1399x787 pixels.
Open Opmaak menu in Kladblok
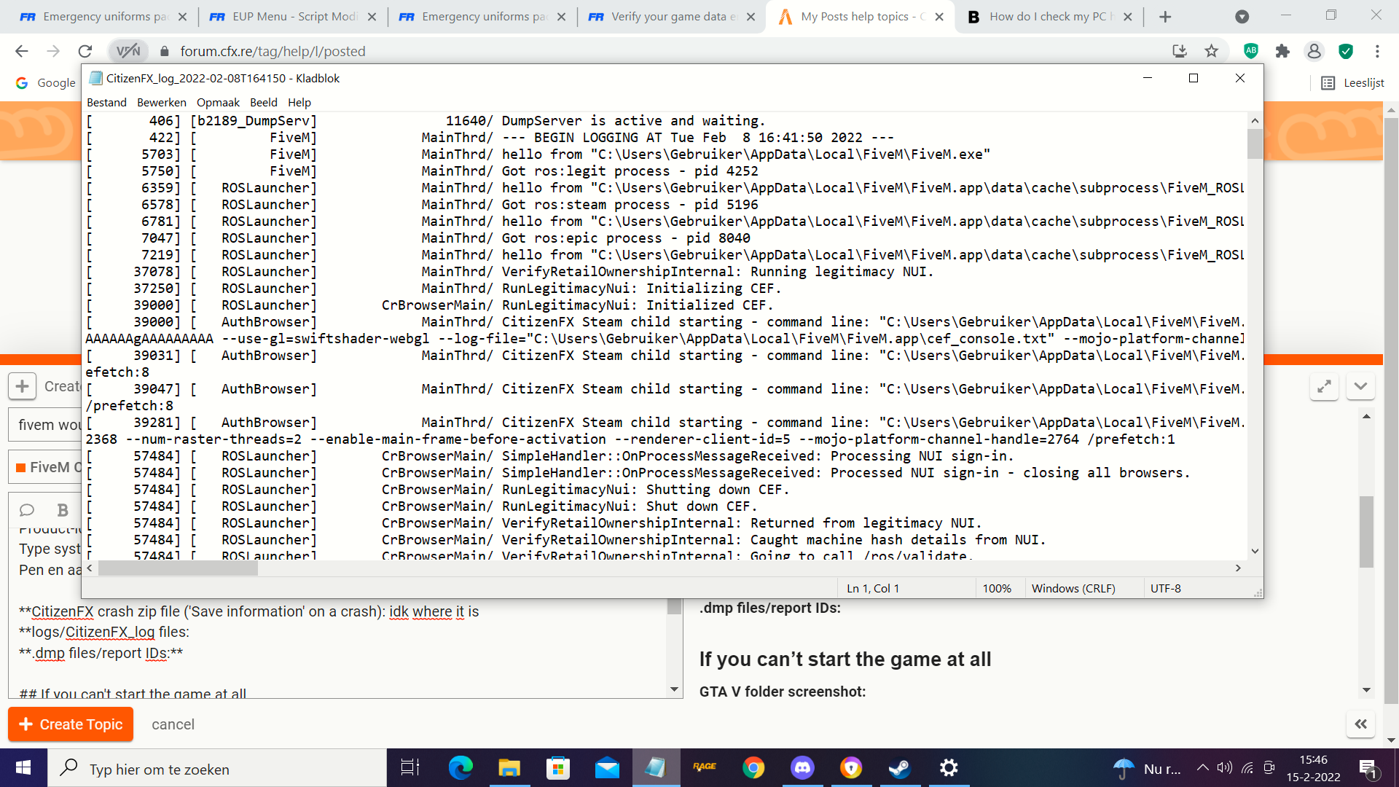click(218, 103)
